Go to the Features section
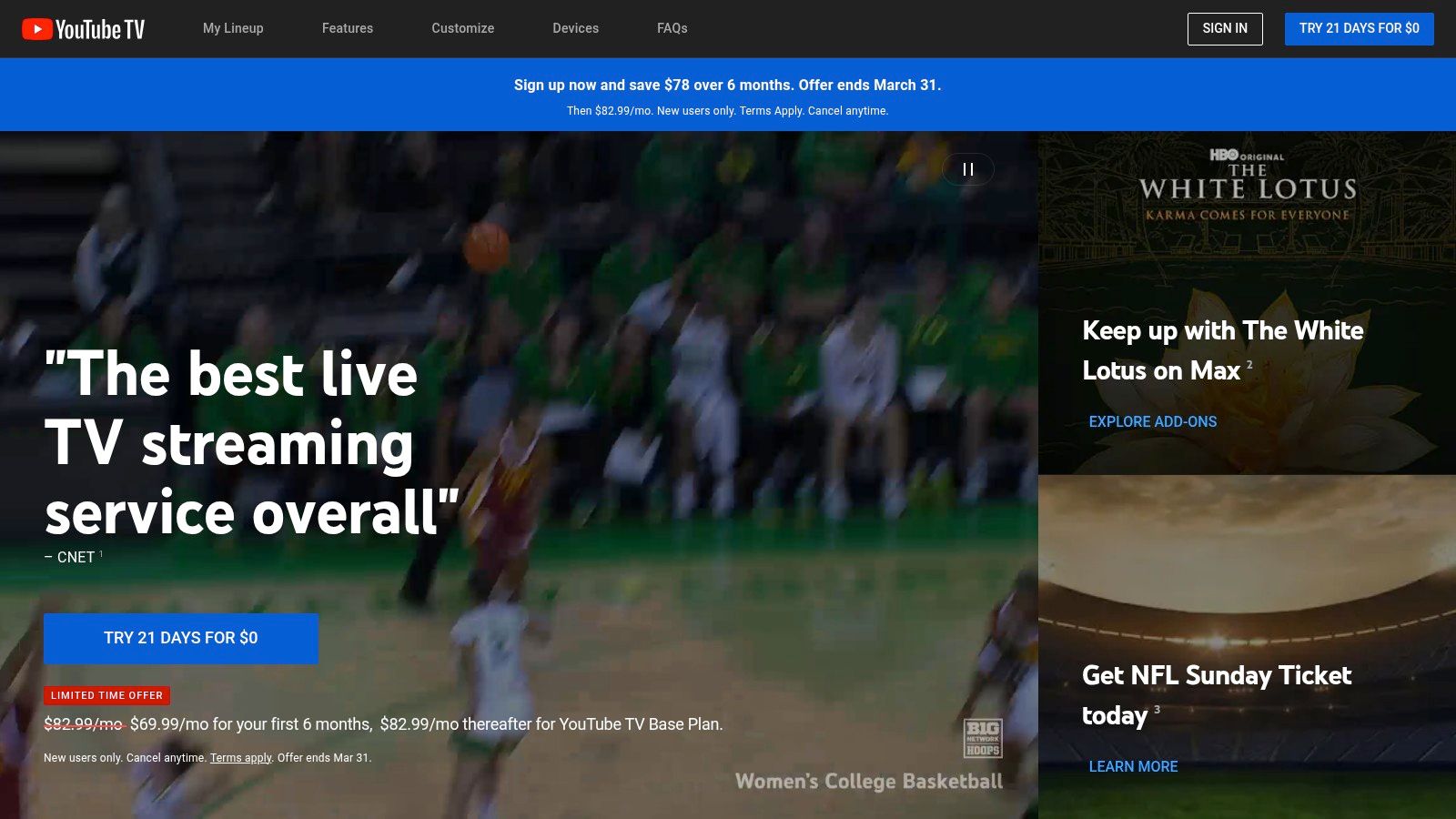The width and height of the screenshot is (1456, 819). (348, 28)
